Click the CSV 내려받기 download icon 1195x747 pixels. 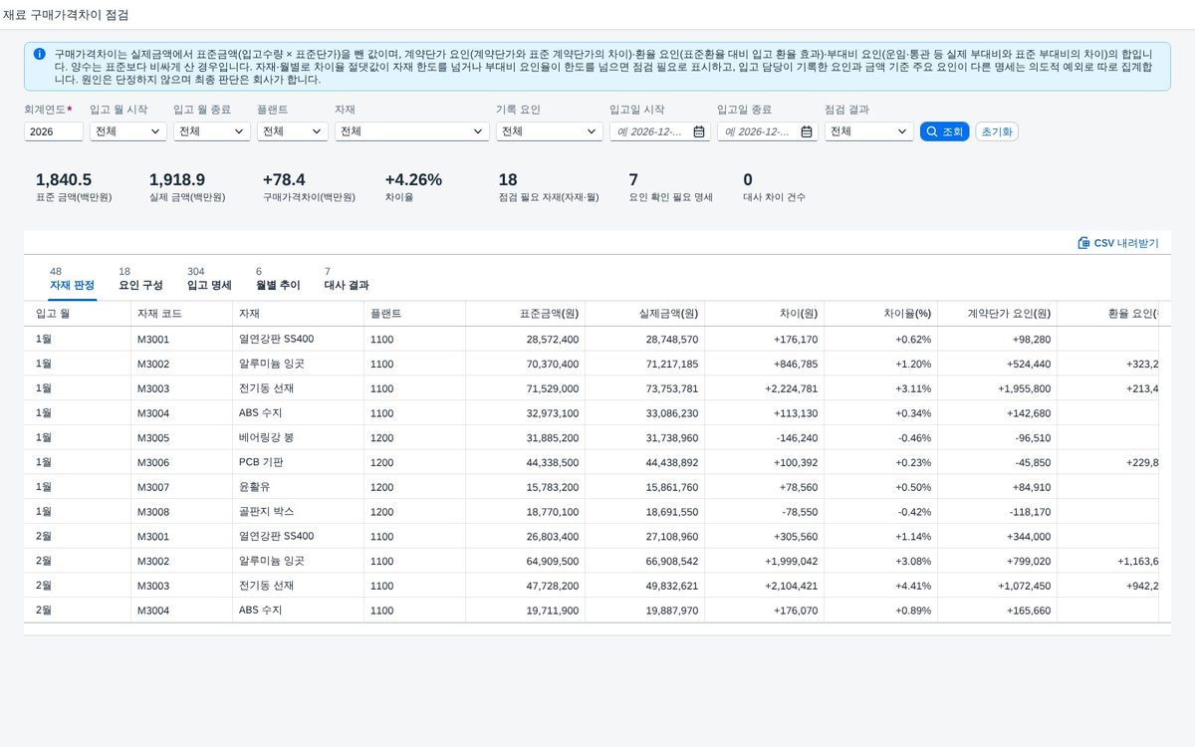(x=1083, y=243)
